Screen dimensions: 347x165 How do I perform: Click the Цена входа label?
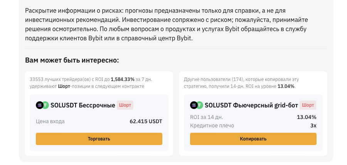point(50,121)
